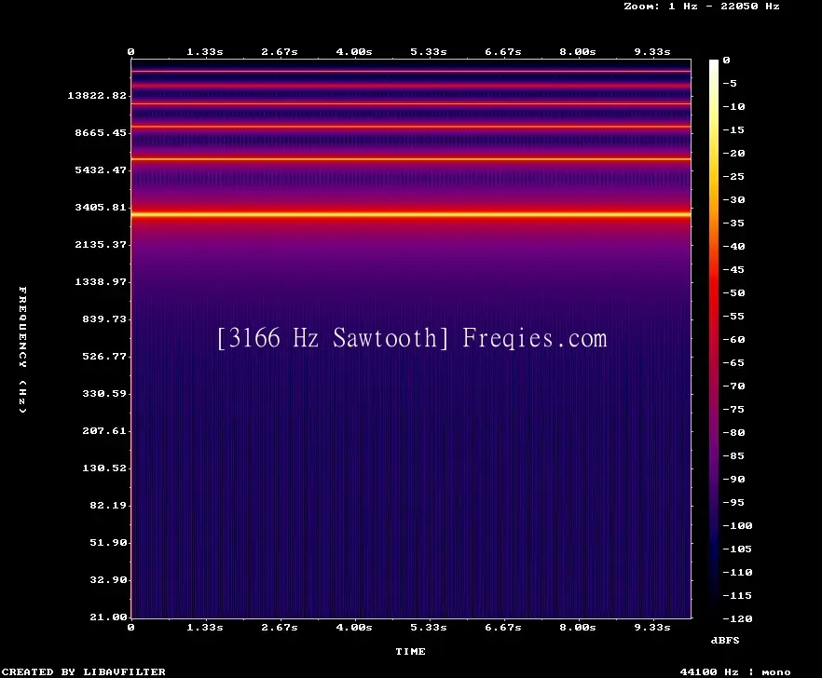Click 4.00s on the bottom time axis
822x678 pixels.
coord(354,627)
